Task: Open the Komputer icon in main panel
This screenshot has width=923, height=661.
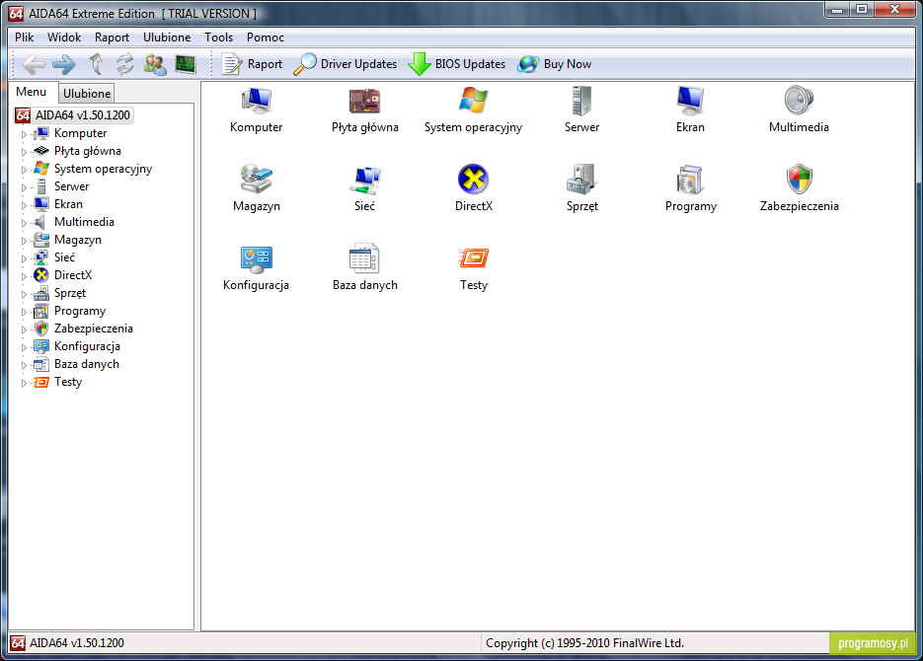Action: (x=256, y=102)
